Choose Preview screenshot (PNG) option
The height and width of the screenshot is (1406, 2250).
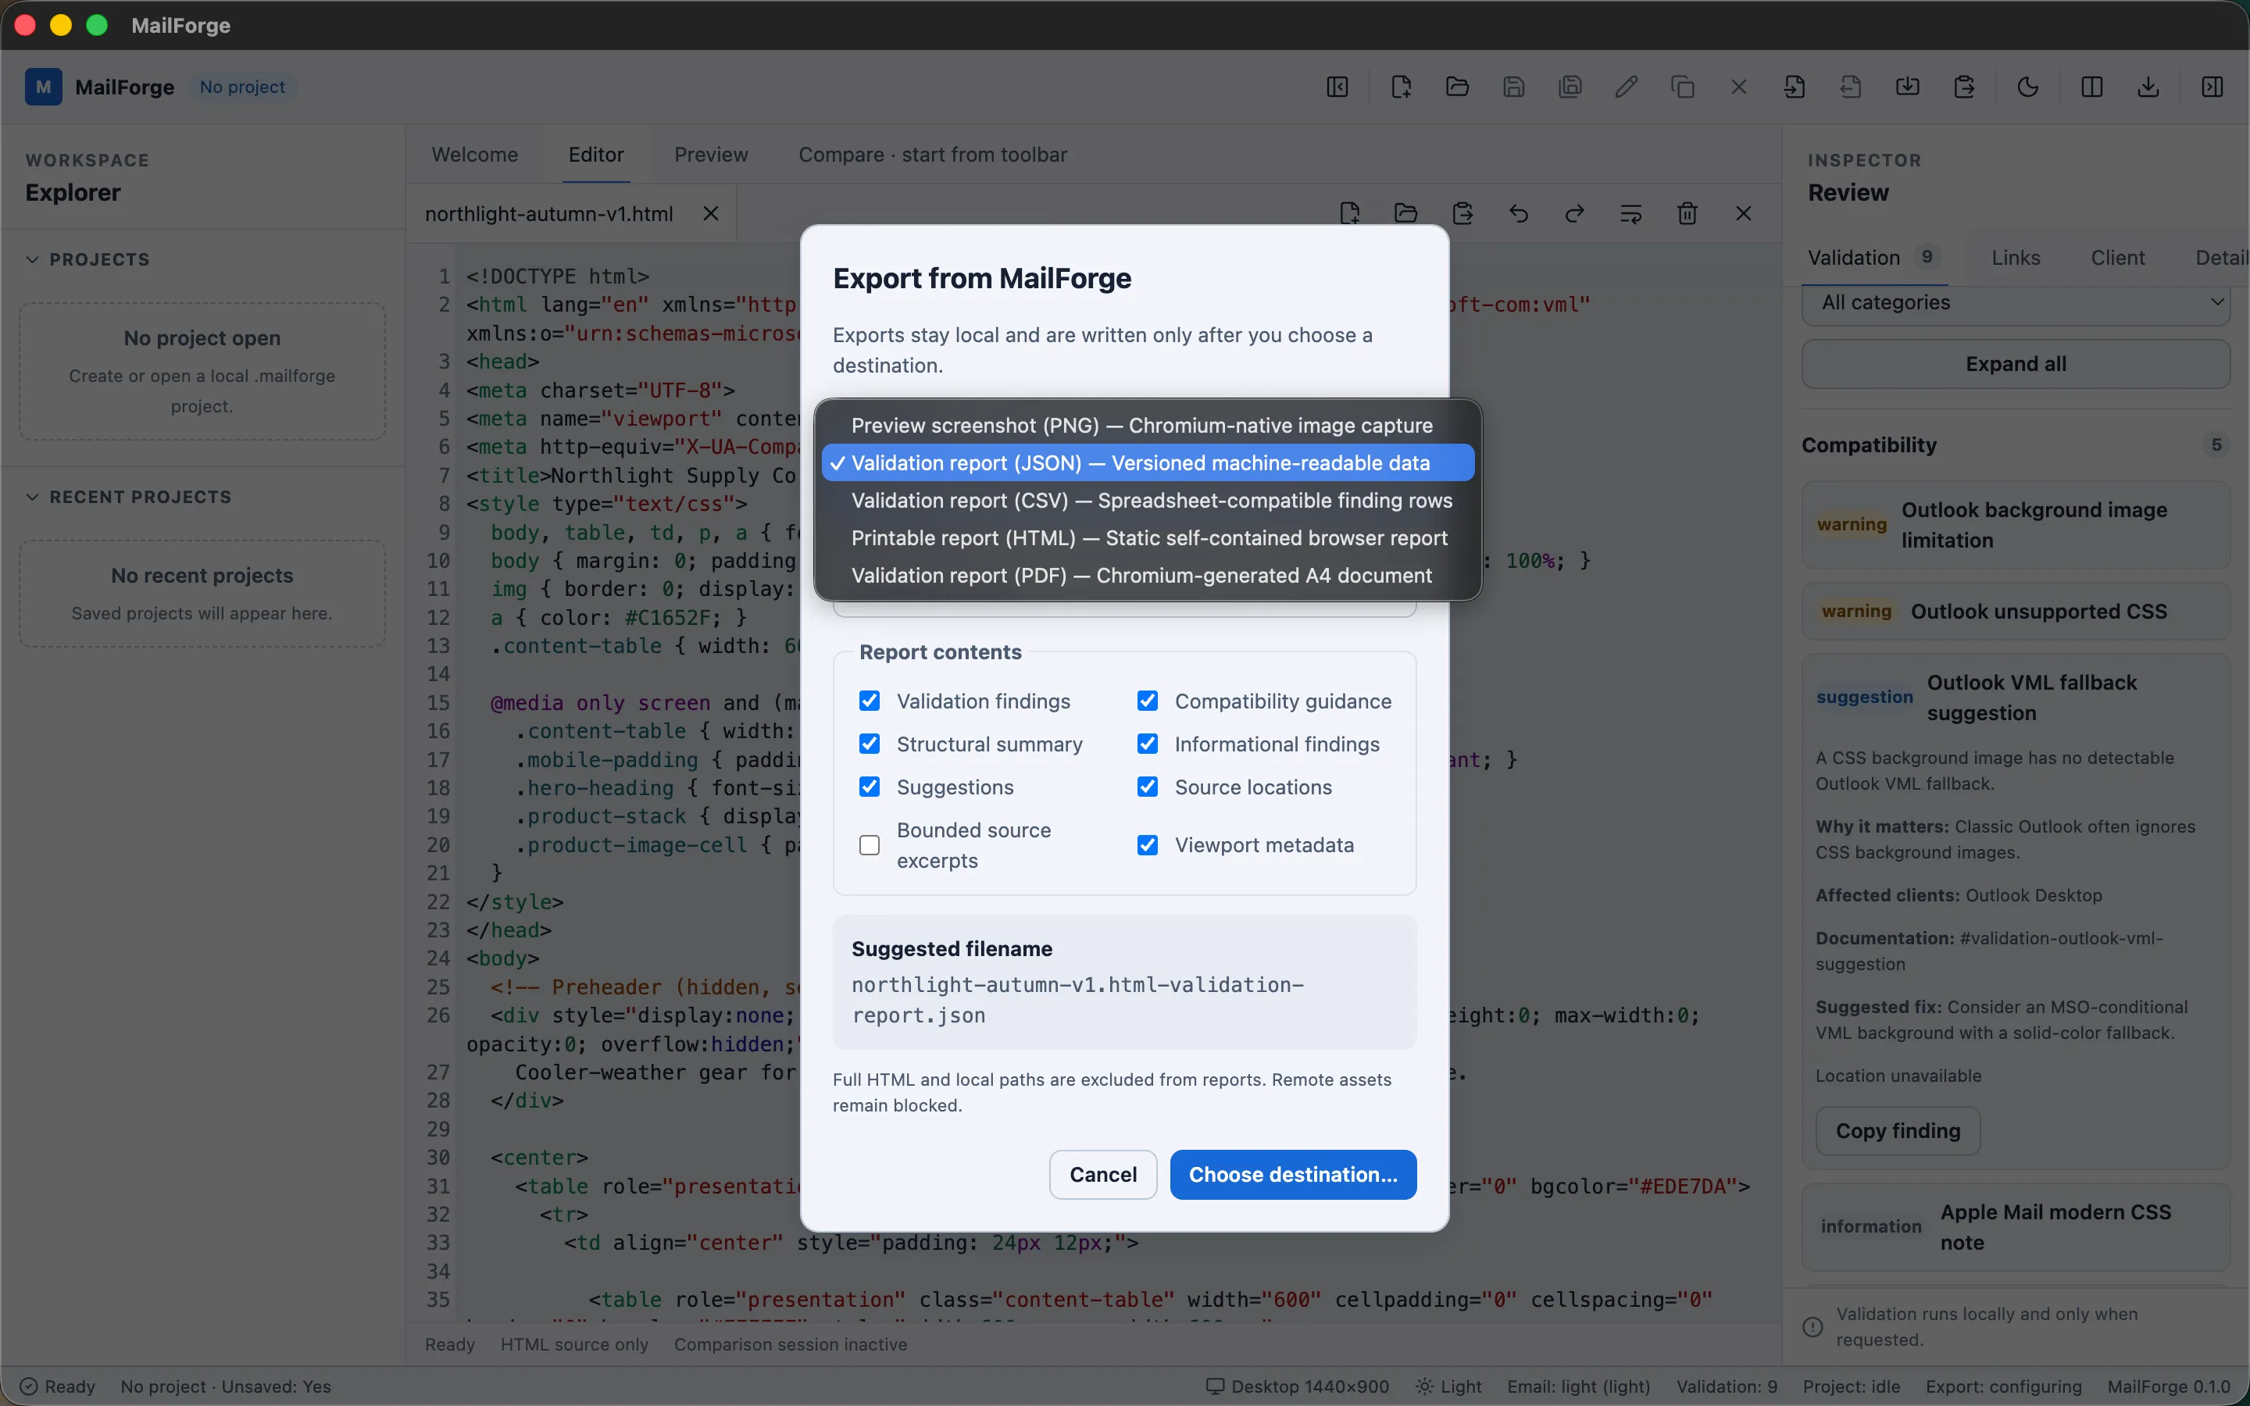click(x=1148, y=426)
